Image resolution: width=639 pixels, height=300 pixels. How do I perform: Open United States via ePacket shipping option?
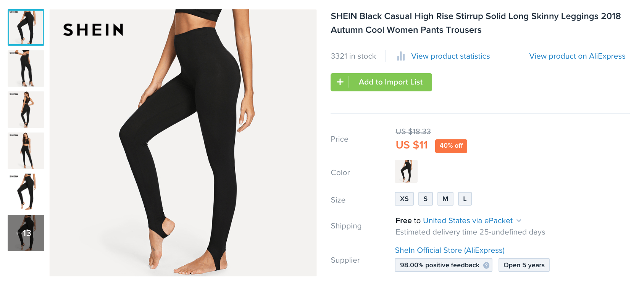468,221
